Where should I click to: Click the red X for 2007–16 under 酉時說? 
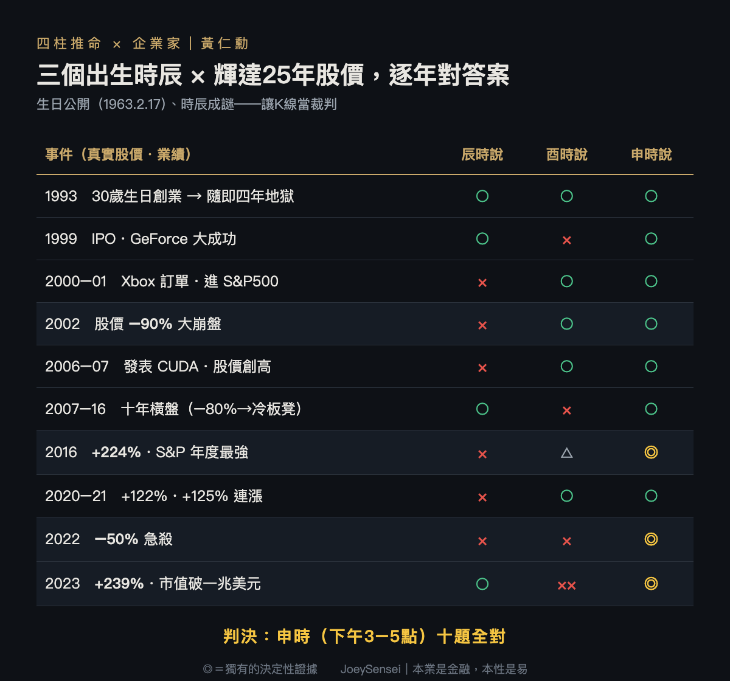click(x=567, y=410)
